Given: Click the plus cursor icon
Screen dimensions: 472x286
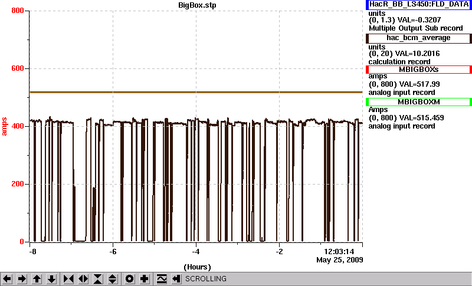Looking at the screenshot, I should coord(144,279).
